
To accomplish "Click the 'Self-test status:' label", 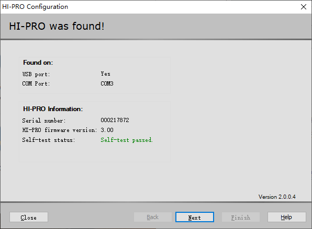I will tap(49, 140).
